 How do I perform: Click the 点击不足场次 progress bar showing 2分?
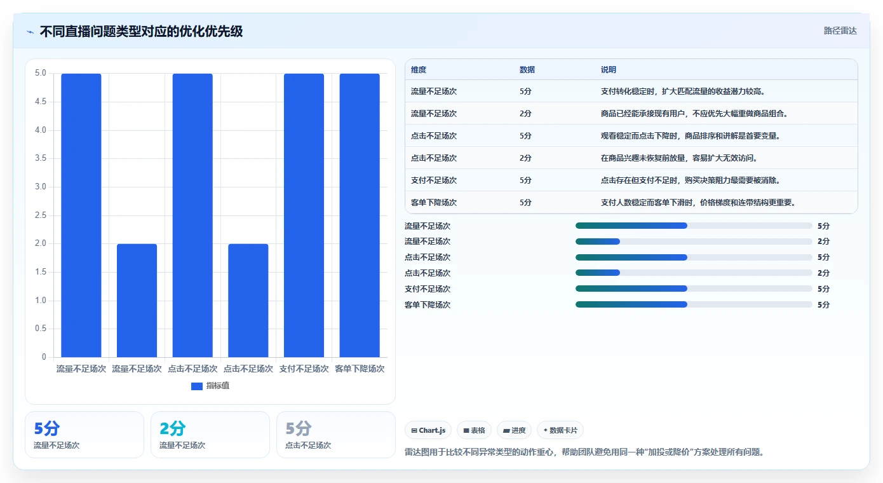(x=694, y=273)
